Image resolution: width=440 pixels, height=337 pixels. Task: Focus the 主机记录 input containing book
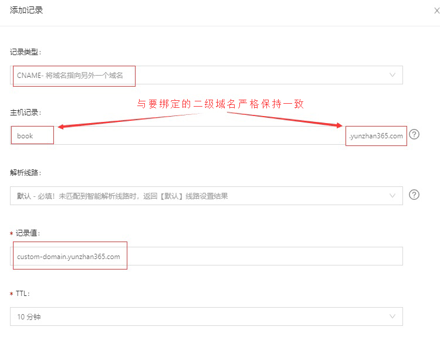click(176, 135)
